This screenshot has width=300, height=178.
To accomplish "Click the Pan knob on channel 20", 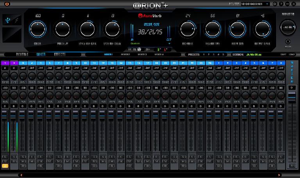I will [x=174, y=95].
